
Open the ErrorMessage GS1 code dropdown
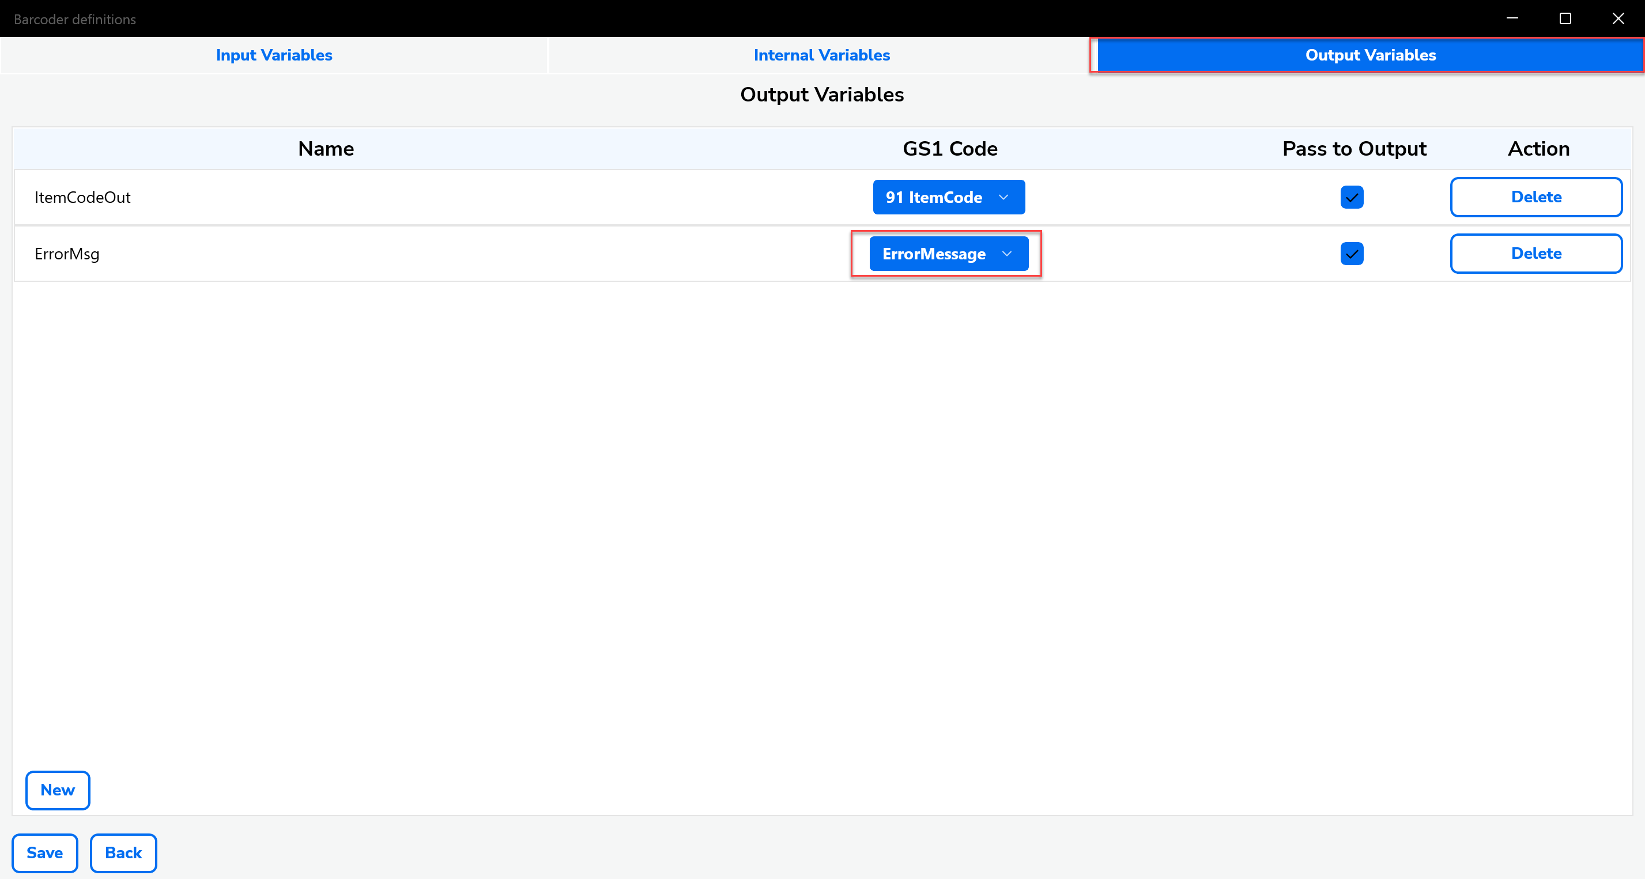coord(948,254)
